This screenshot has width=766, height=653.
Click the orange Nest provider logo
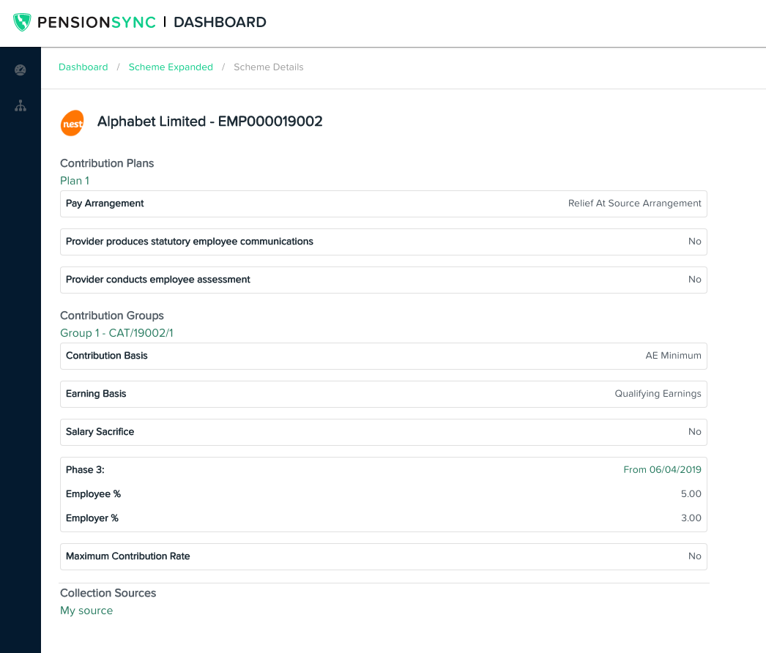click(72, 123)
